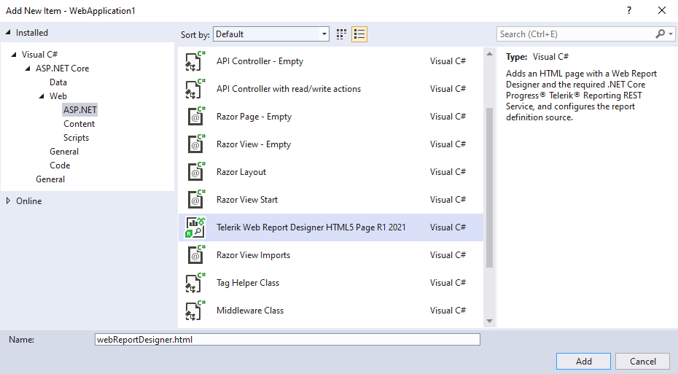Open the search options dropdown arrow
The width and height of the screenshot is (678, 374).
[x=671, y=34]
